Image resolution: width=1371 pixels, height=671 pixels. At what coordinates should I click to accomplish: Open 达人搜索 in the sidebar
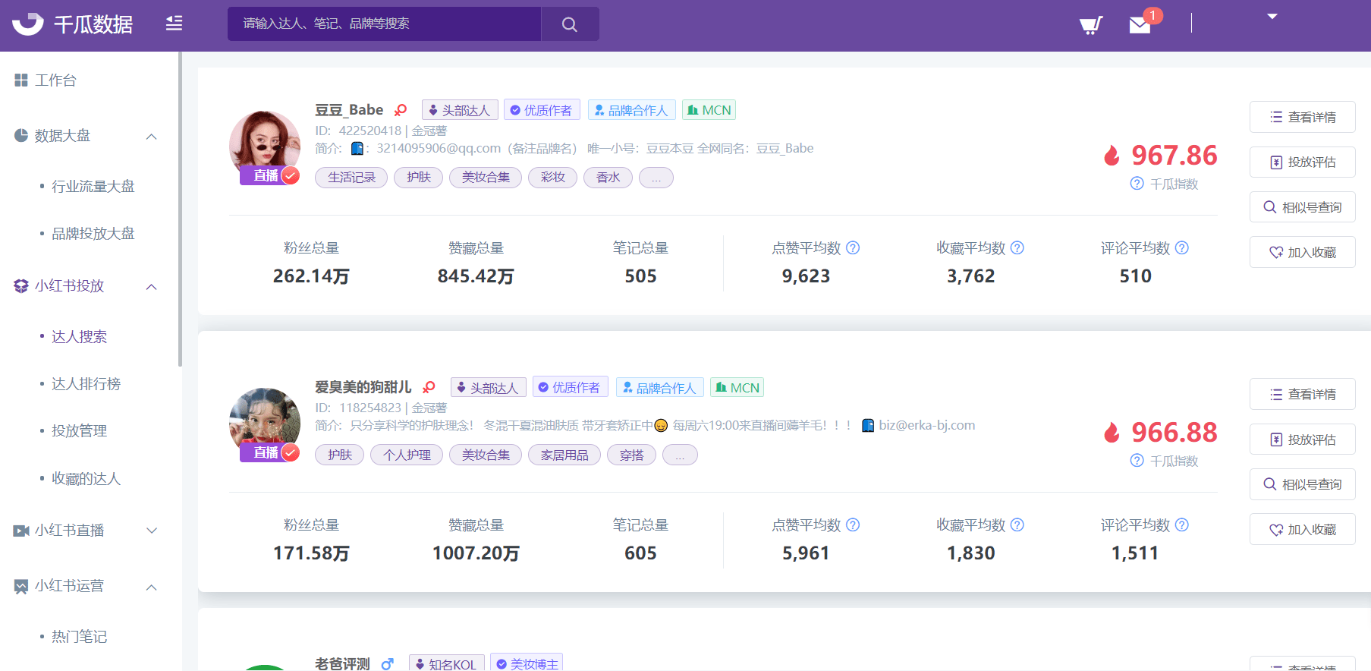coord(79,337)
